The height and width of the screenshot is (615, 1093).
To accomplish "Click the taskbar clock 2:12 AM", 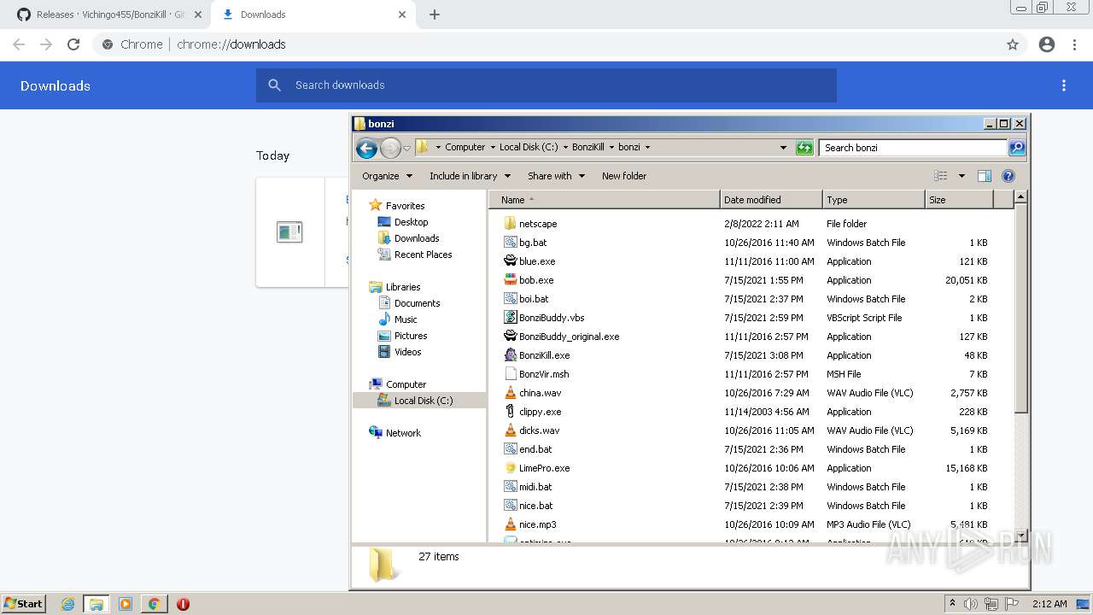I will coord(1049,604).
